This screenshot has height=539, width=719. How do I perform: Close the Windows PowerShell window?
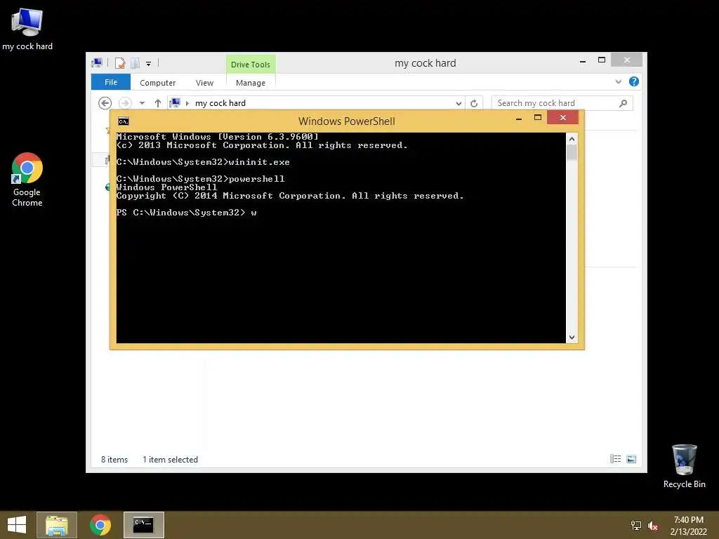[562, 118]
